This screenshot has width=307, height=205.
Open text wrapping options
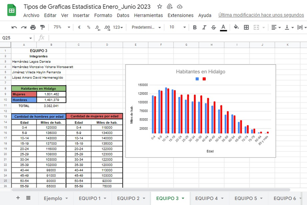click(x=302, y=27)
